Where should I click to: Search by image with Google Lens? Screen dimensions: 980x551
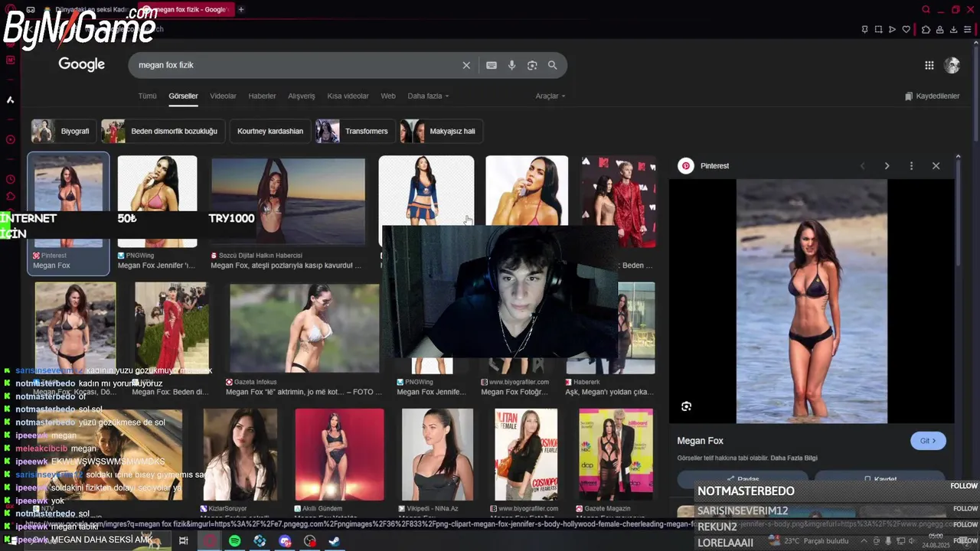pos(532,65)
